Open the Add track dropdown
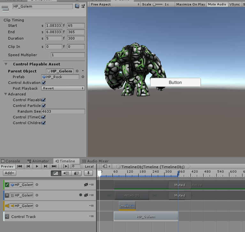Image resolution: width=245 pixels, height=232 pixels. click(x=9, y=173)
